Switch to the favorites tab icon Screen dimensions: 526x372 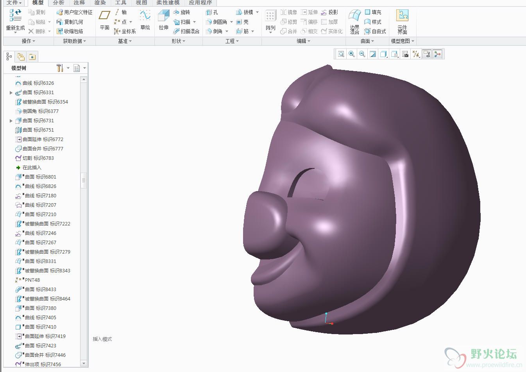[32, 57]
